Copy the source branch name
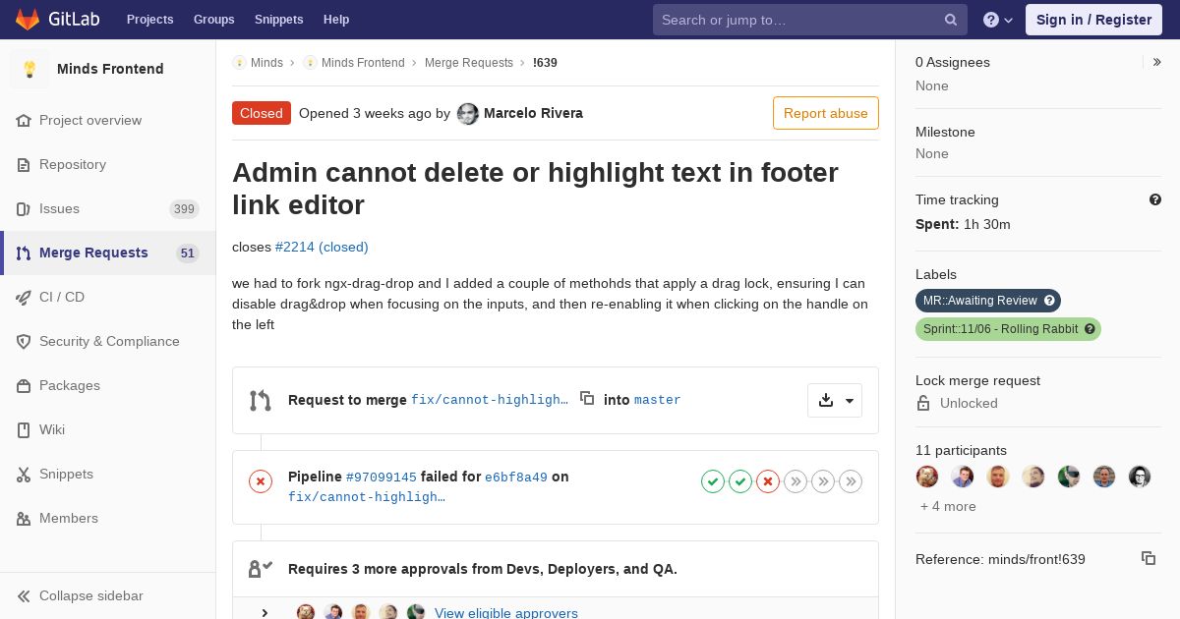This screenshot has height=619, width=1180. click(x=587, y=398)
